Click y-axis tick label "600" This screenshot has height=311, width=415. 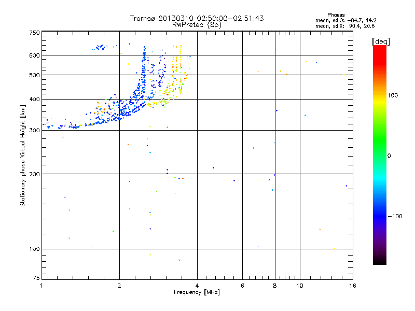coord(35,55)
